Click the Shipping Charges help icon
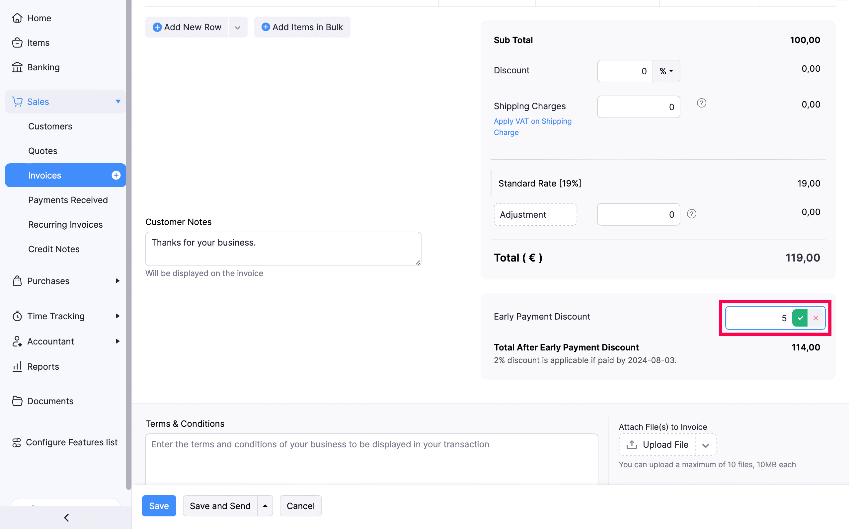The width and height of the screenshot is (849, 529). [x=701, y=103]
